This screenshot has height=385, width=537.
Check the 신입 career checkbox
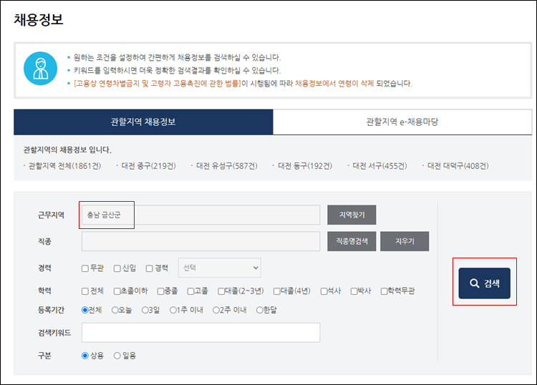tap(117, 268)
